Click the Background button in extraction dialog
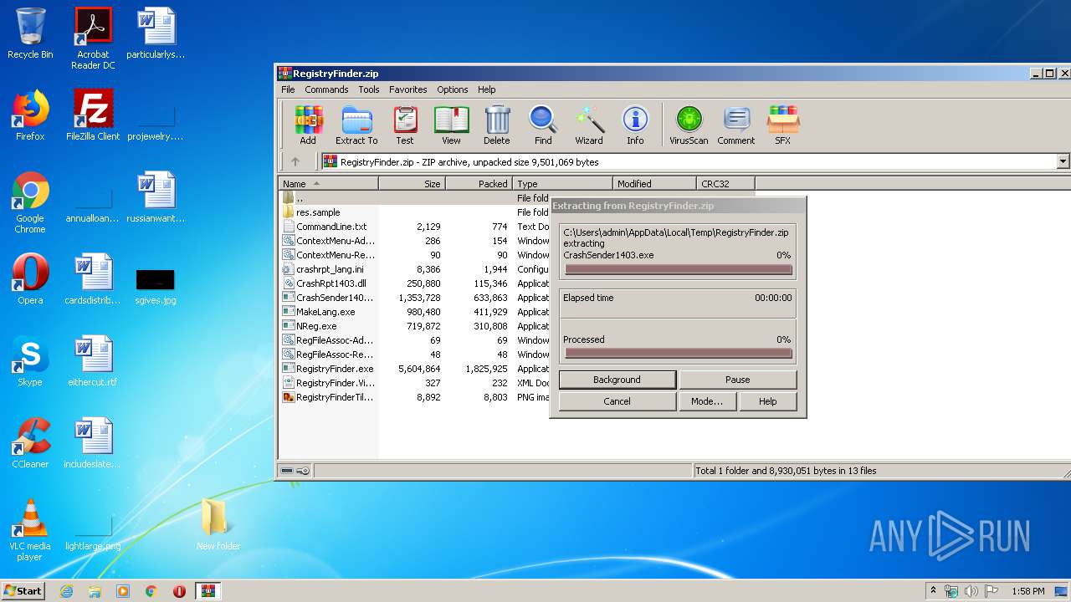Viewport: 1071px width, 602px height. (617, 380)
